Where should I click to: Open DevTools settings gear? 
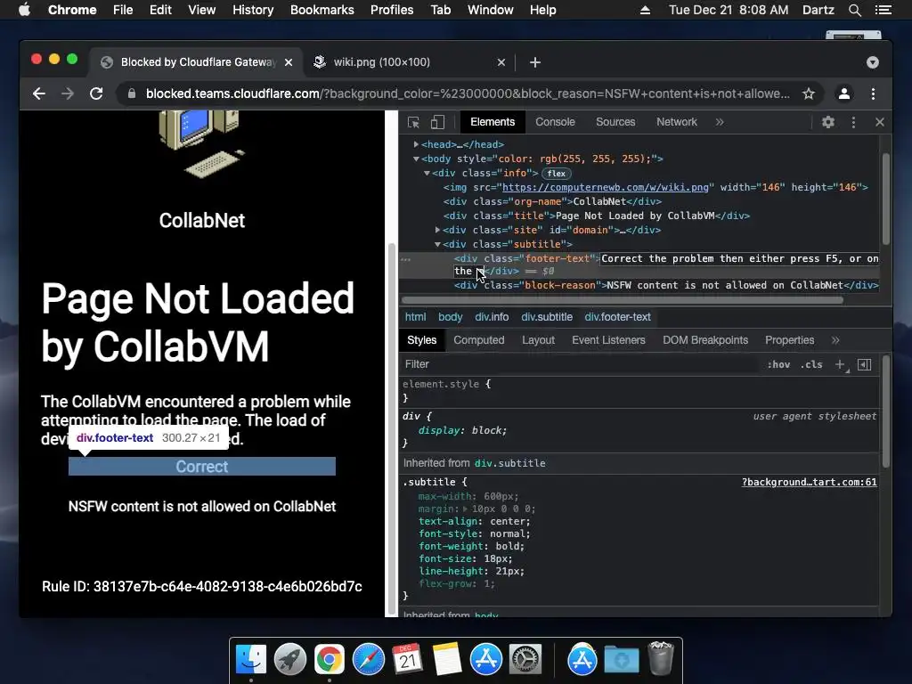pos(828,122)
